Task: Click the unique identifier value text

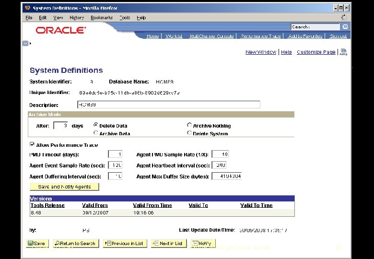Action: coord(129,93)
